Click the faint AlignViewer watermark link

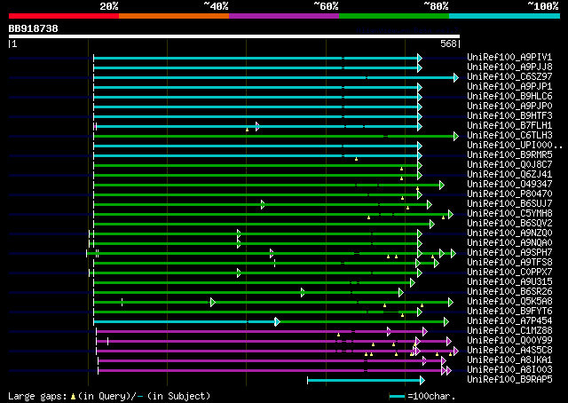407,30
